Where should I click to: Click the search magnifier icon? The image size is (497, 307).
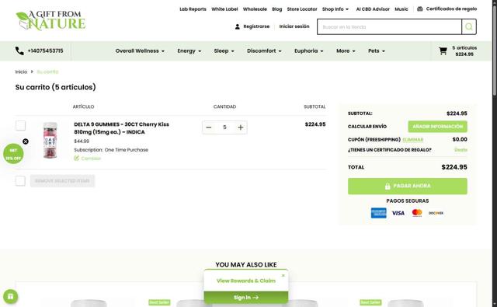(x=469, y=27)
